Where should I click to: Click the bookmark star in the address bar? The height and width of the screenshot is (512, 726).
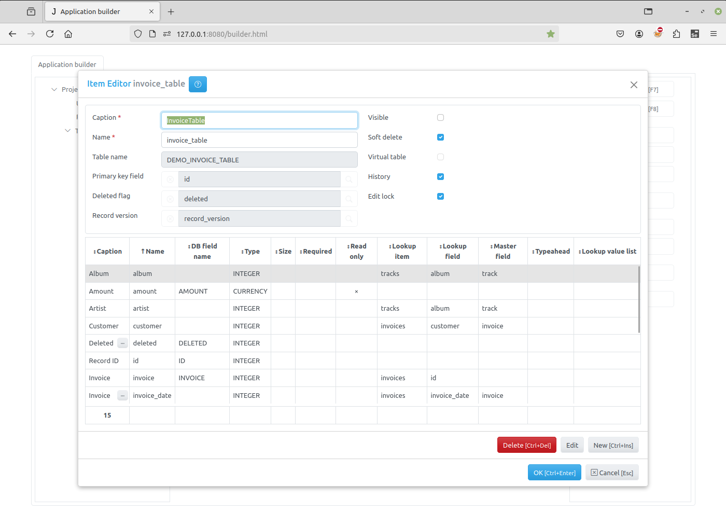550,33
